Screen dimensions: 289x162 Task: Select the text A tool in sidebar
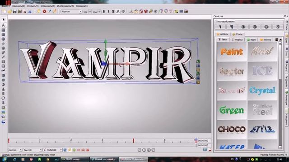pyautogui.click(x=3, y=25)
